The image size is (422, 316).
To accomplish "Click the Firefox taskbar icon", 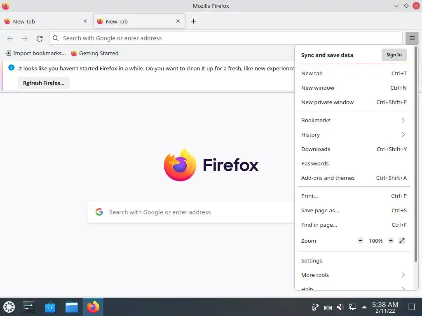I will coord(93,307).
